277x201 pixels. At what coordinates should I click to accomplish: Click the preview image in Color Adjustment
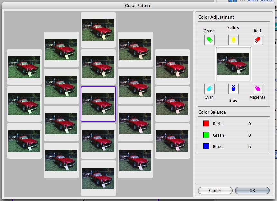233,64
